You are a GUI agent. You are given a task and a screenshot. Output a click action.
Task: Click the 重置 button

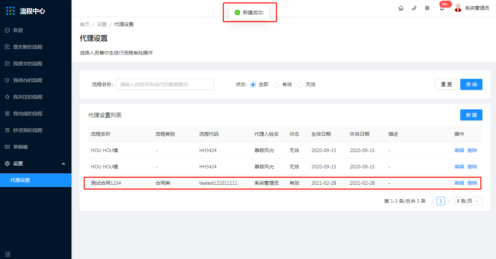point(446,84)
